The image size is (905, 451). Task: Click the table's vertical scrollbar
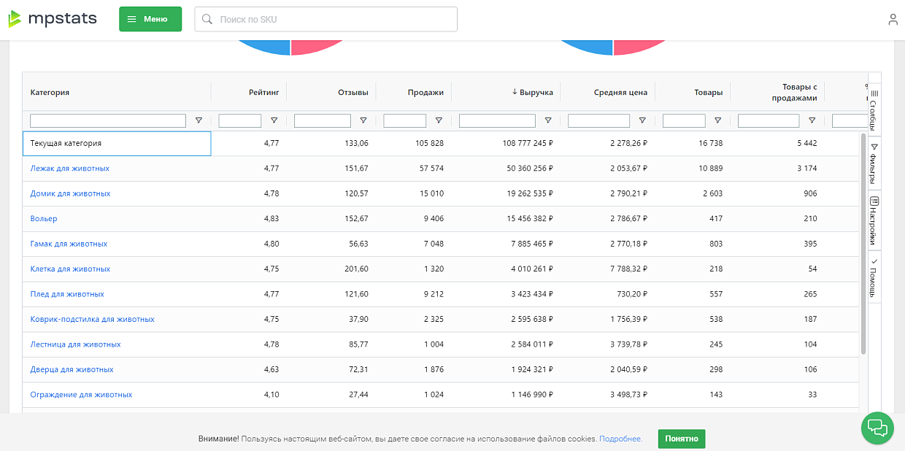tap(863, 241)
